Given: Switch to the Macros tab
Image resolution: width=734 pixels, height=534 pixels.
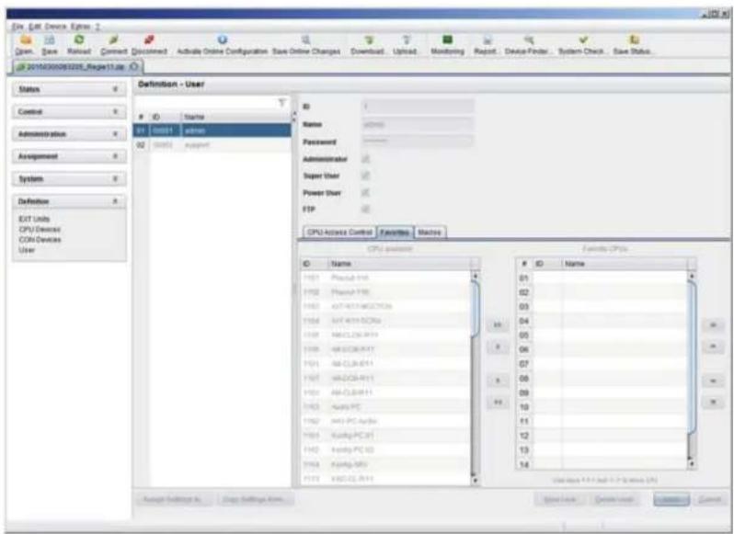Looking at the screenshot, I should tap(430, 232).
